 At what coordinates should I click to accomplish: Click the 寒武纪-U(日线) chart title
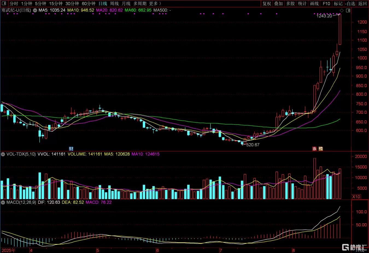pos(16,10)
